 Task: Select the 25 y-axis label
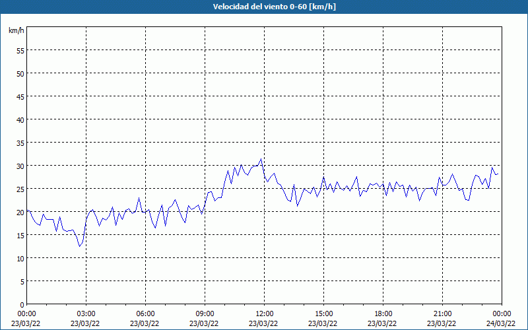20,189
